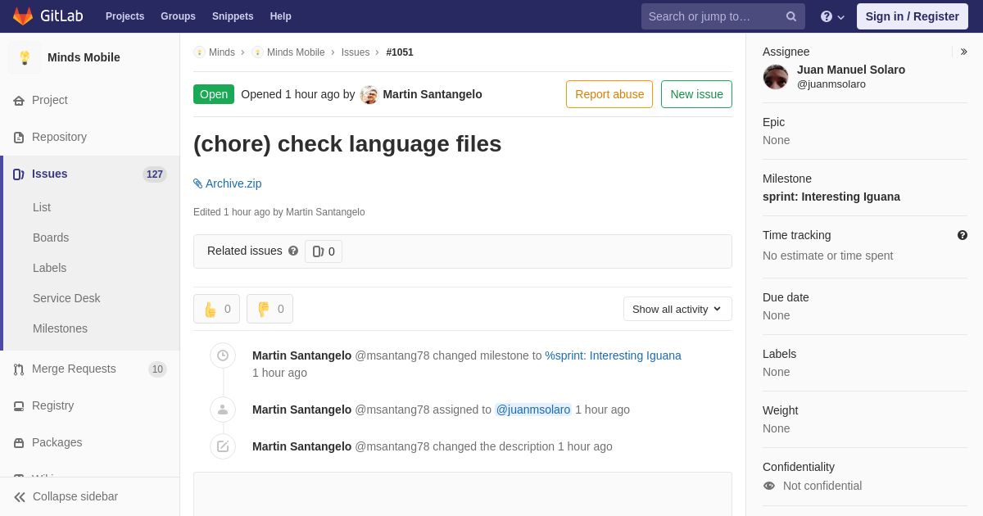Click the search magnifier icon
Image resolution: width=983 pixels, height=516 pixels.
(791, 16)
